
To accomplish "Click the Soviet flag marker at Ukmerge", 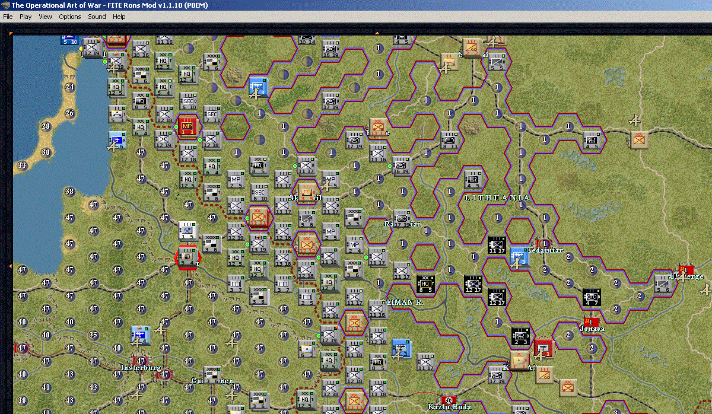I will click(686, 270).
